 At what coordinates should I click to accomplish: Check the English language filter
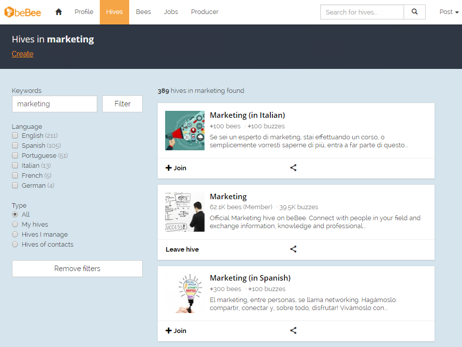click(15, 135)
